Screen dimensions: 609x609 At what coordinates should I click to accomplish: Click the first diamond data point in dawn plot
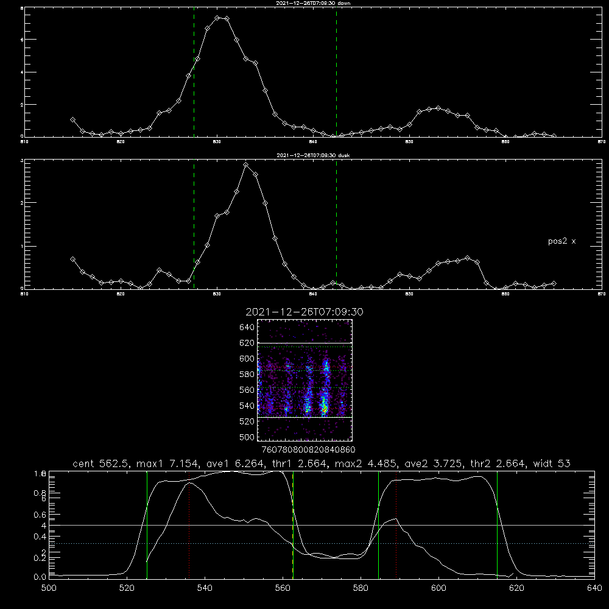(x=72, y=120)
